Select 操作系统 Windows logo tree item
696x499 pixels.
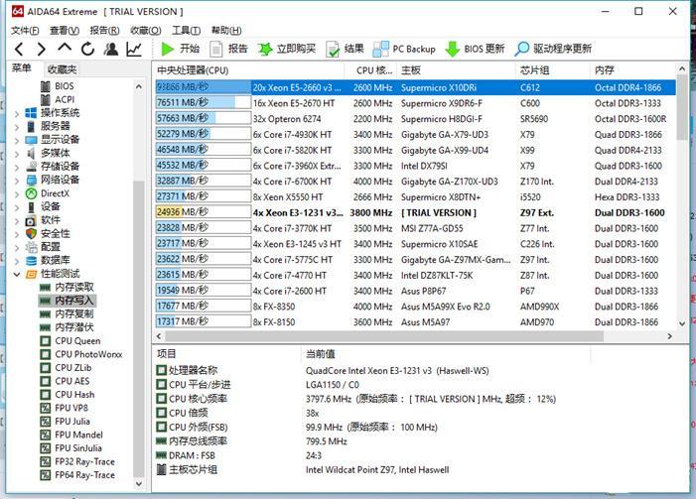click(x=53, y=113)
